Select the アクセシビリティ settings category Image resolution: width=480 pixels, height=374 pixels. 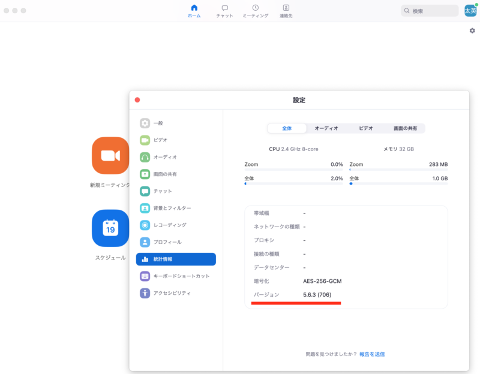pyautogui.click(x=176, y=293)
